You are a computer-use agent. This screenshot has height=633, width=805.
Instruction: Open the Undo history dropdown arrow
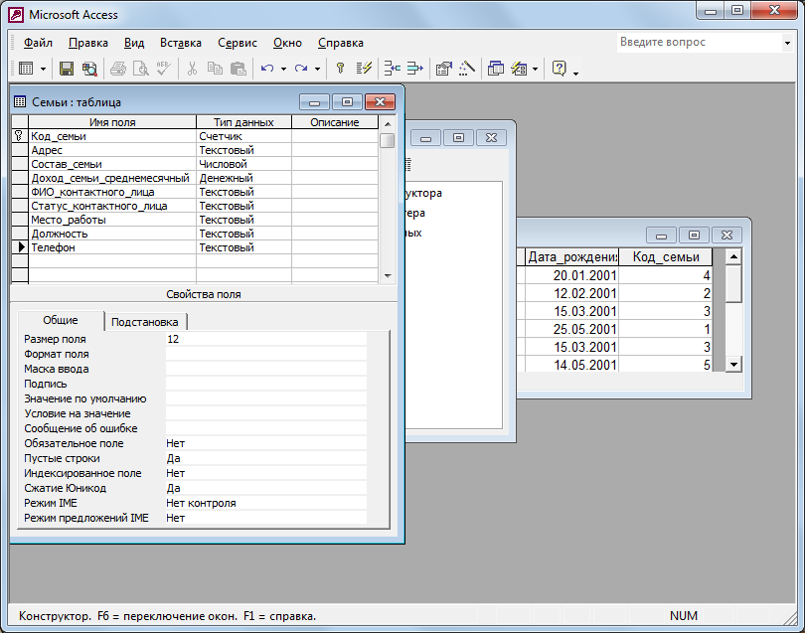(x=283, y=69)
